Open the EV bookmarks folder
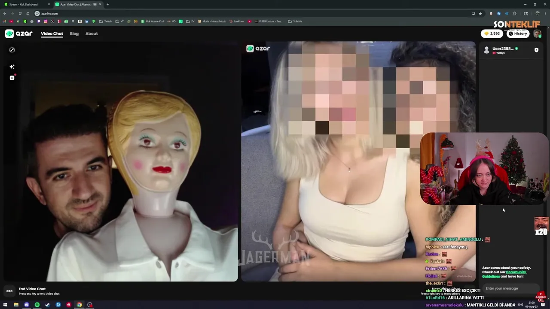Image resolution: width=550 pixels, height=309 pixels. coord(190,21)
